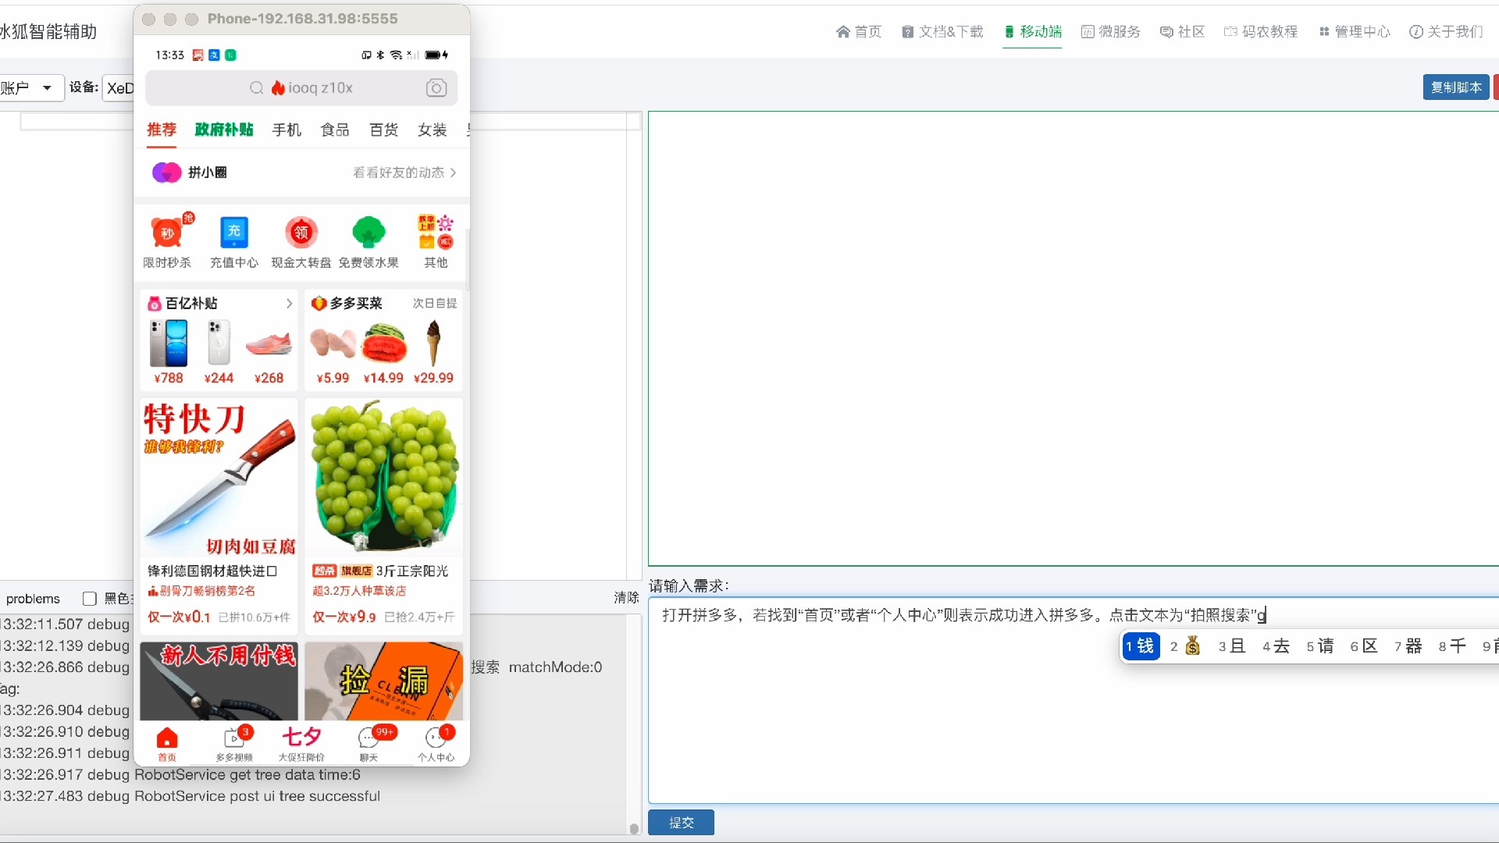
Task: Select the problems tab
Action: click(33, 599)
